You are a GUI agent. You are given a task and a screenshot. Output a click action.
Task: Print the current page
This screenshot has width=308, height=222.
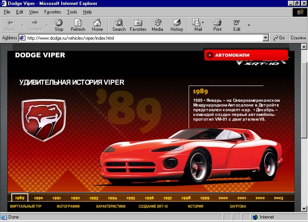coord(218,25)
